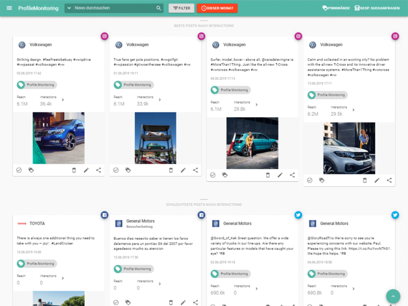Edit the Striking design post

pyautogui.click(x=86, y=170)
